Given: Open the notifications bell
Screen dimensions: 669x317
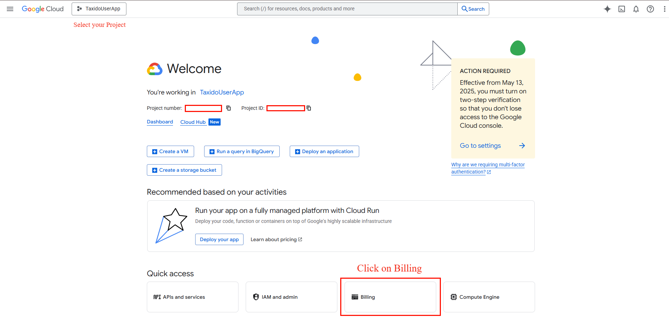Looking at the screenshot, I should (636, 9).
